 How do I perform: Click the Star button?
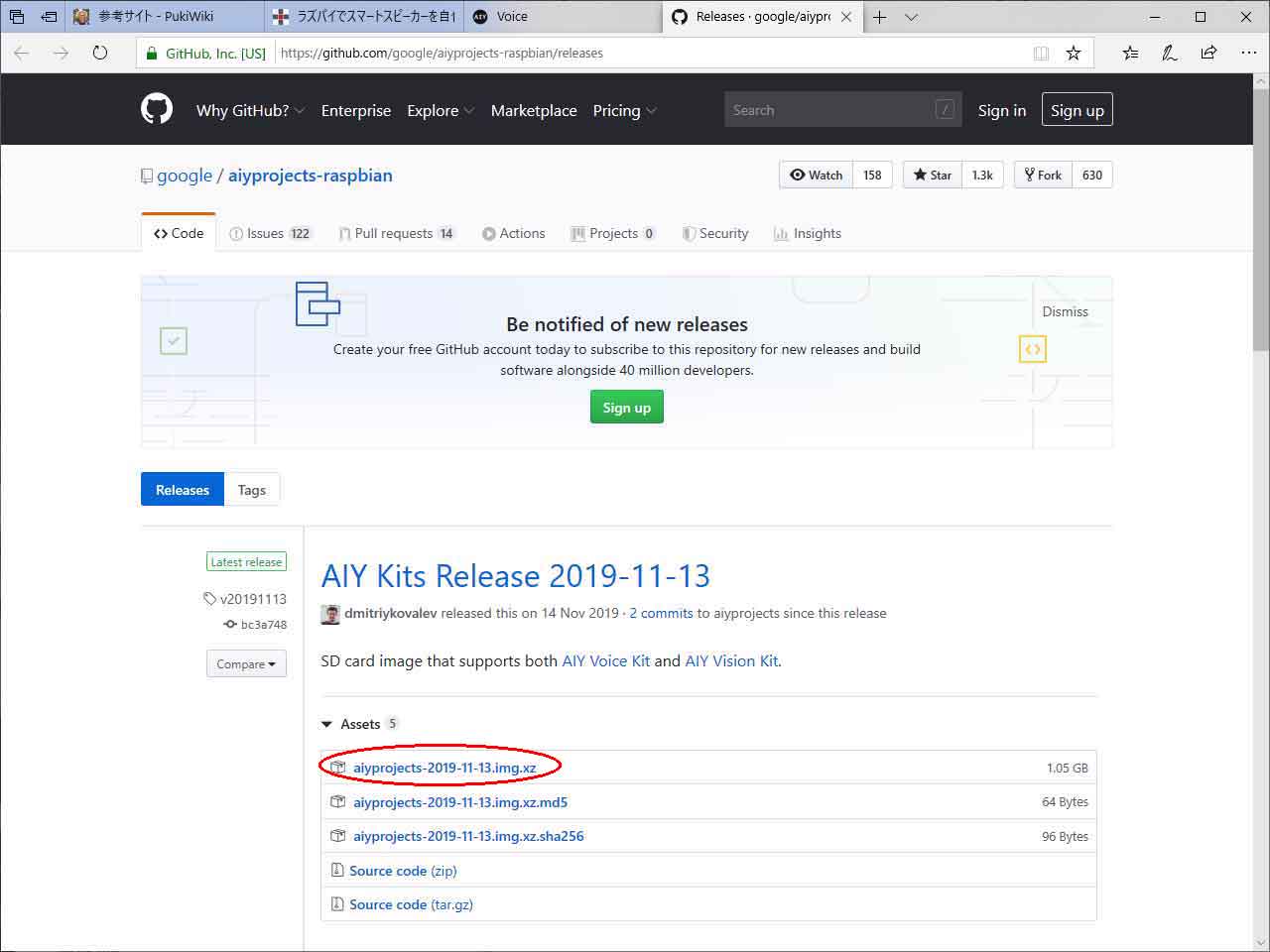[x=933, y=175]
